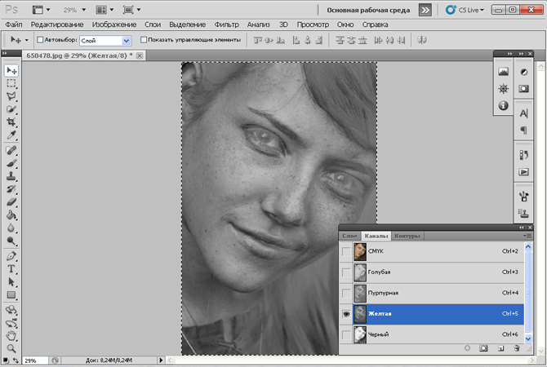The width and height of the screenshot is (547, 367).
Task: Select the Черный channel thumbnail
Action: coord(360,334)
